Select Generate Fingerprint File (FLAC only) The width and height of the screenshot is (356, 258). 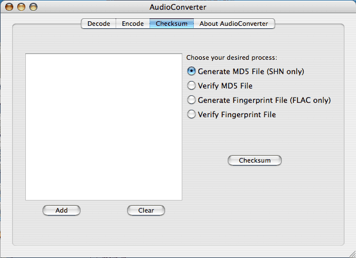(192, 100)
